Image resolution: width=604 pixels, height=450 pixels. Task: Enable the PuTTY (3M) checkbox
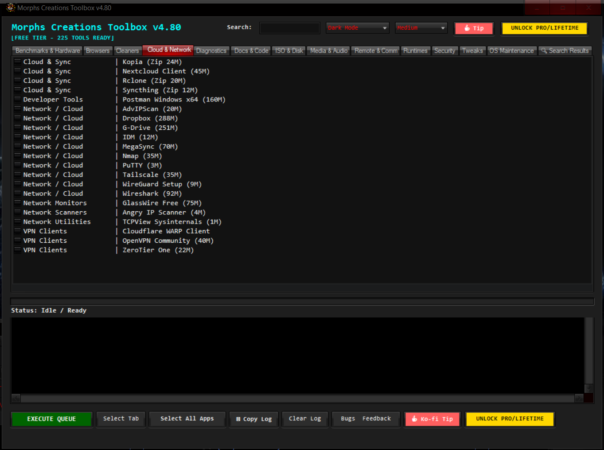point(18,165)
